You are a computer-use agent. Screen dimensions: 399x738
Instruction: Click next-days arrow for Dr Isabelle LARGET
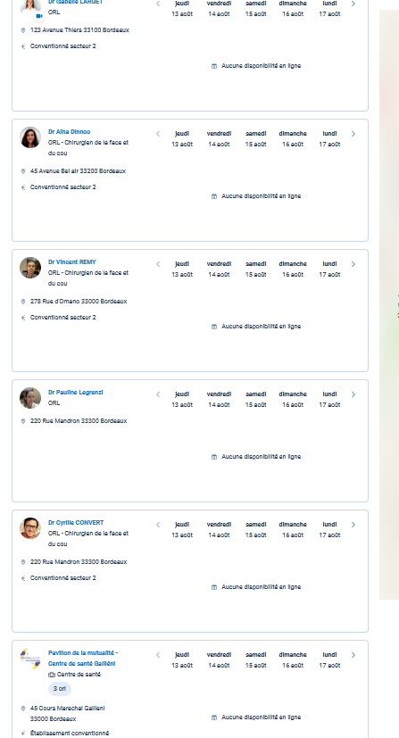(353, 4)
